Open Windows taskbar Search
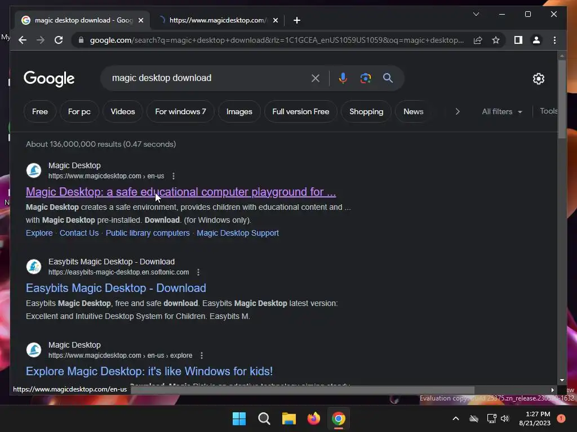 pyautogui.click(x=264, y=418)
